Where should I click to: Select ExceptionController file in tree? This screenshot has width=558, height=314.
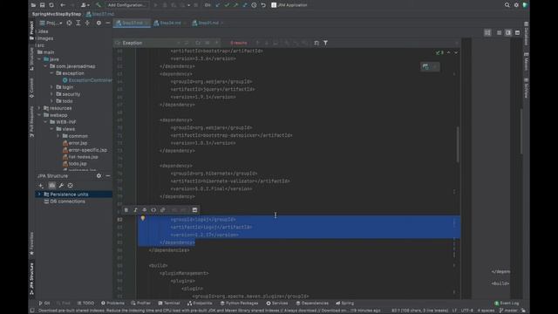(x=87, y=80)
